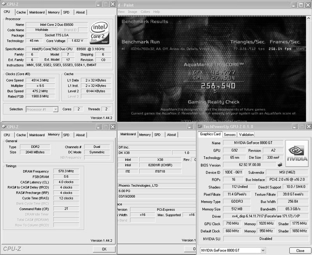Viewport: 312px width, 255px height.
Task: Open Memory tab in middle CPU-Z window
Action: click(145, 135)
